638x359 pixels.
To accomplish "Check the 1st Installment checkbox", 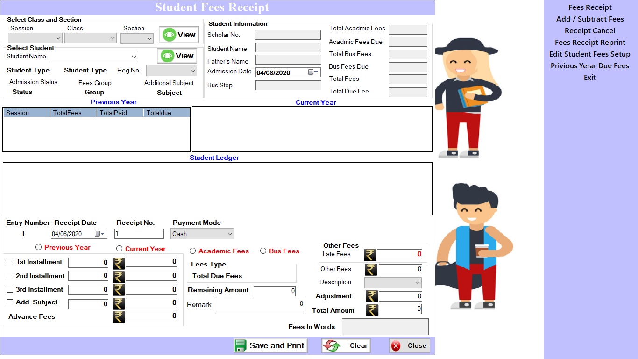I will pyautogui.click(x=10, y=262).
